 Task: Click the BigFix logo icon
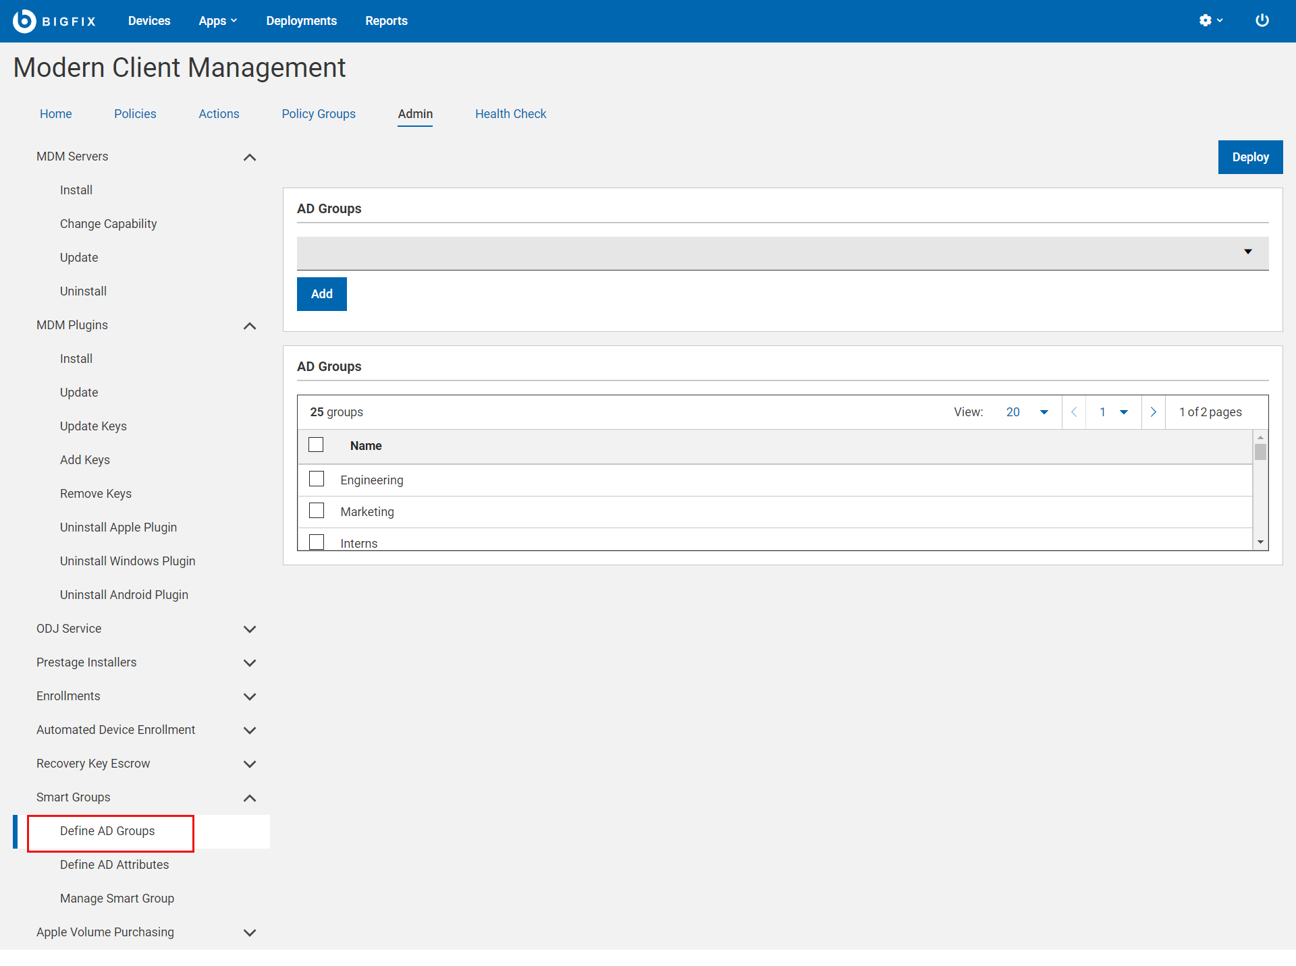point(24,21)
